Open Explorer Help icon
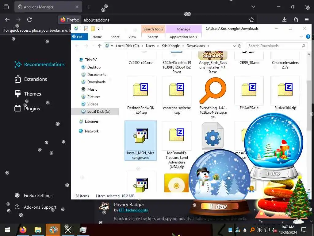The height and width of the screenshot is (236, 314). click(x=308, y=37)
